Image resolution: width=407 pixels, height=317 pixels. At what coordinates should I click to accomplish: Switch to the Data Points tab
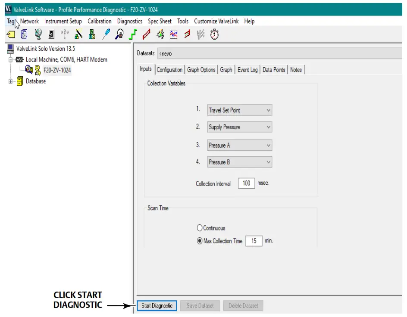tap(274, 70)
